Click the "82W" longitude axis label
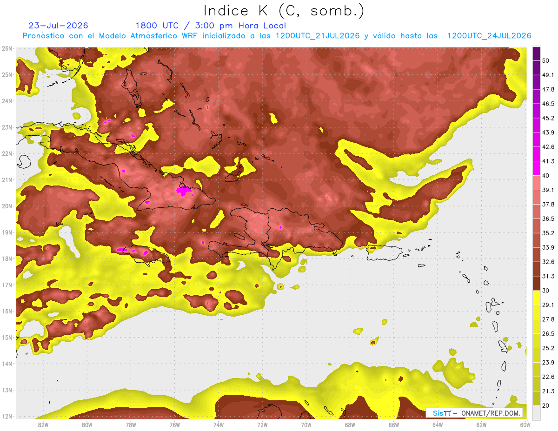The height and width of the screenshot is (431, 558). click(x=43, y=424)
